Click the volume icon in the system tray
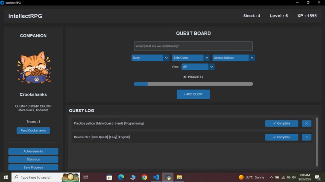325x182 pixels. click(294, 177)
